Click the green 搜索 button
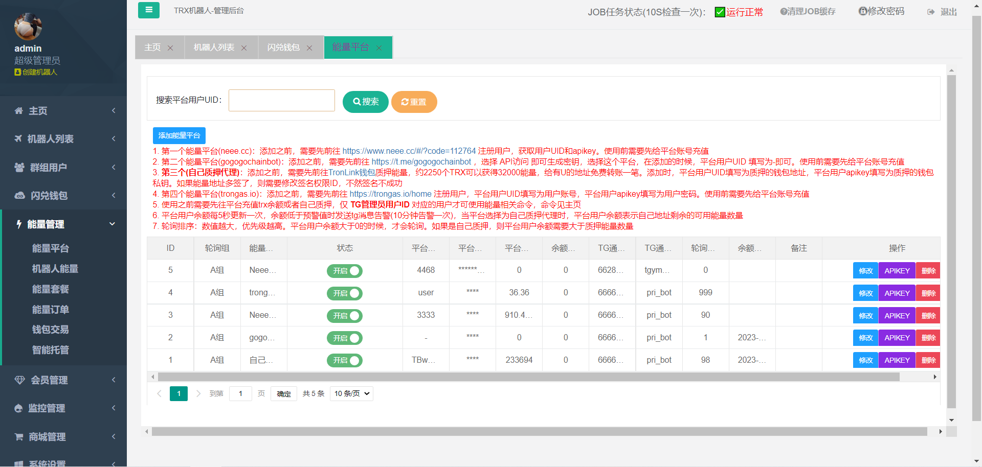The height and width of the screenshot is (467, 982). tap(366, 102)
